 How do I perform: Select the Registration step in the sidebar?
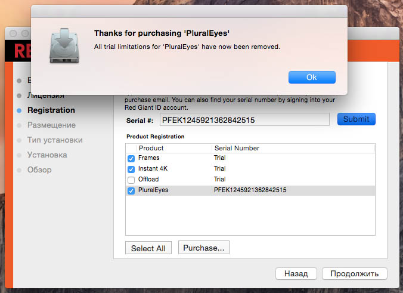click(51, 110)
